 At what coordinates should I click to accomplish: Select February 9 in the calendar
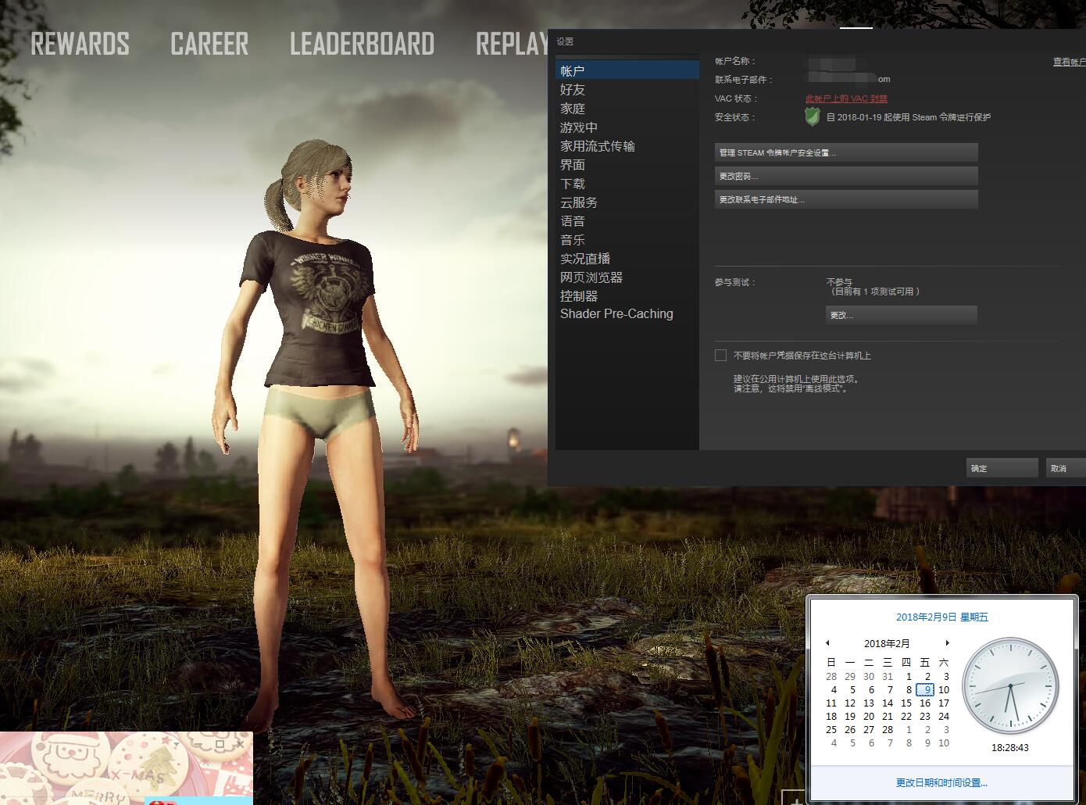coord(925,689)
